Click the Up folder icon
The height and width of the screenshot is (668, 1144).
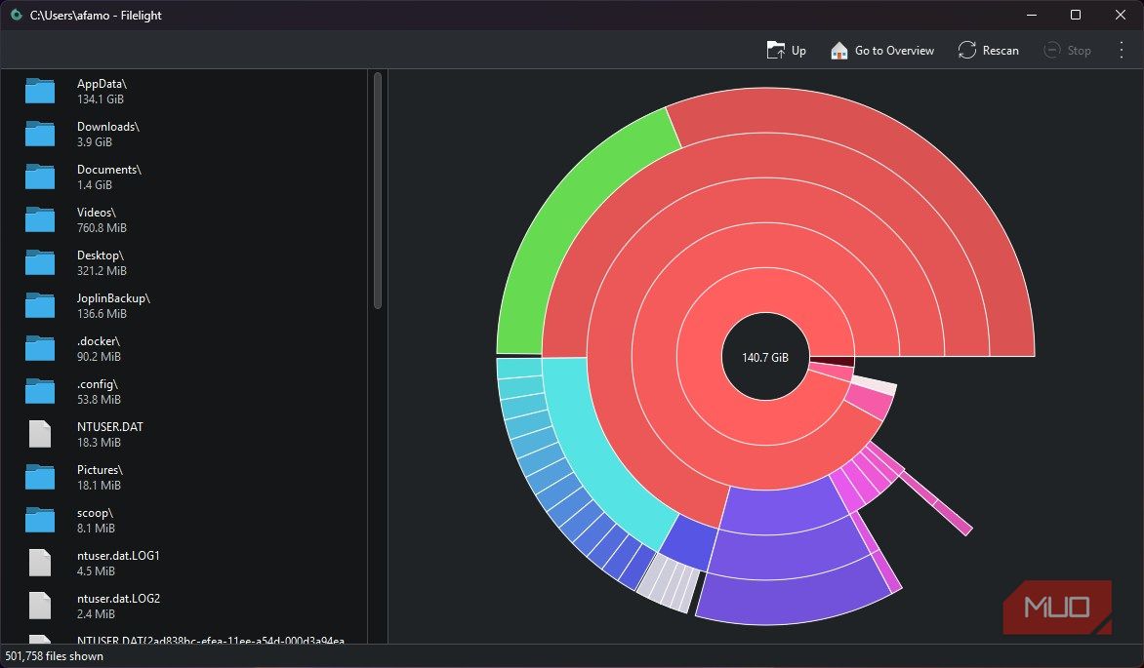pos(776,51)
